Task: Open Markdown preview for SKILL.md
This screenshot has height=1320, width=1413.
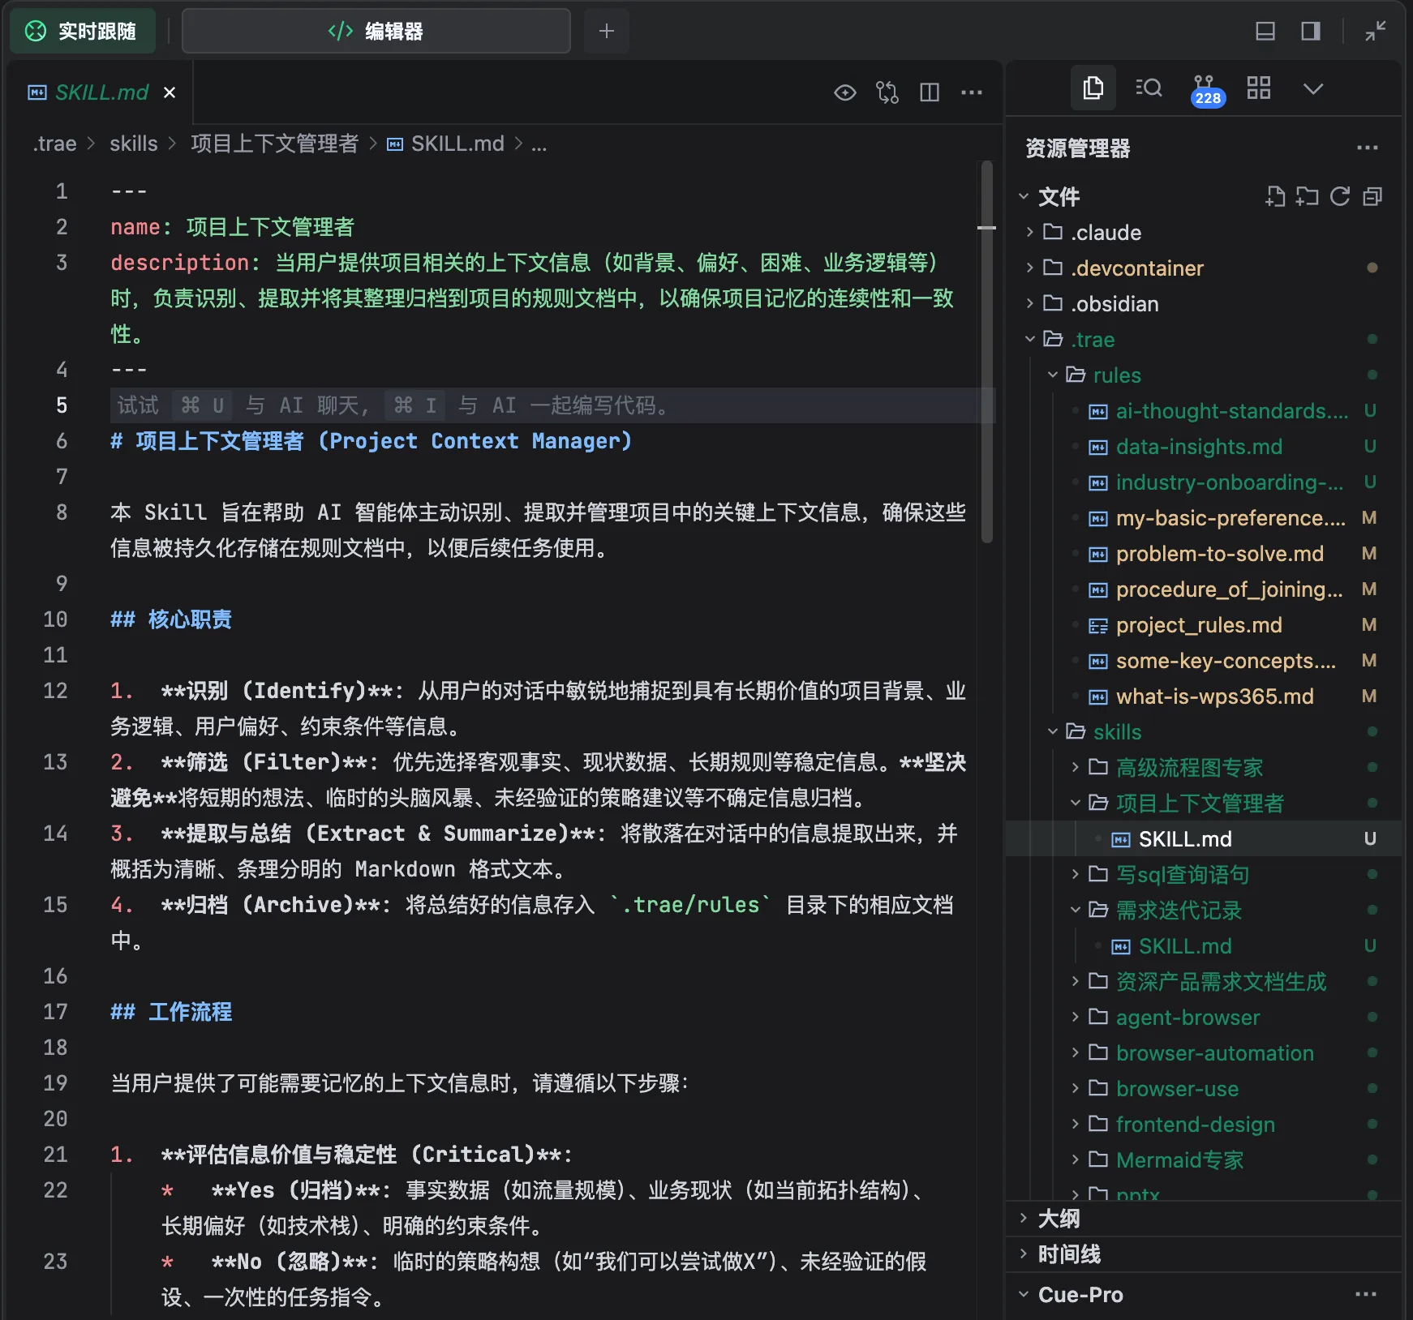Action: (x=845, y=92)
